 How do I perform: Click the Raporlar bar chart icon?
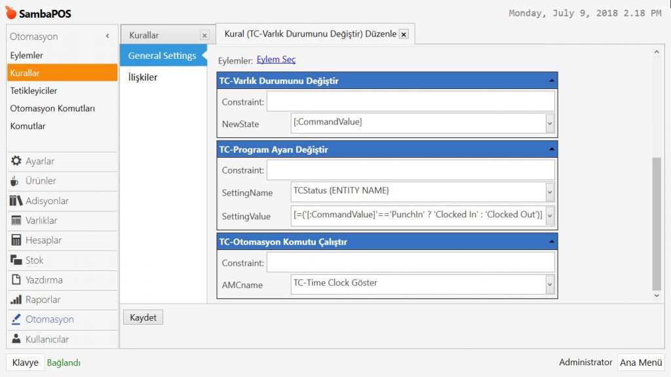[x=16, y=300]
